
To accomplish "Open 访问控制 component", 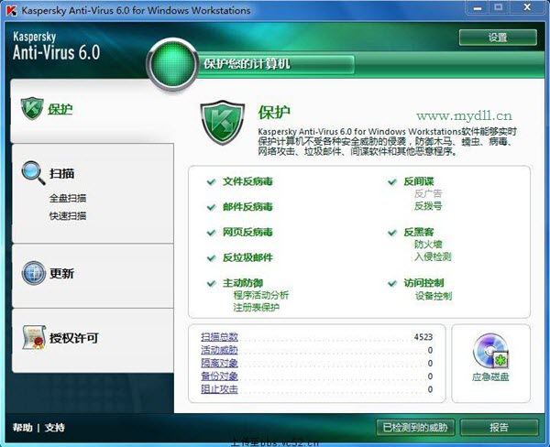I will tap(423, 283).
